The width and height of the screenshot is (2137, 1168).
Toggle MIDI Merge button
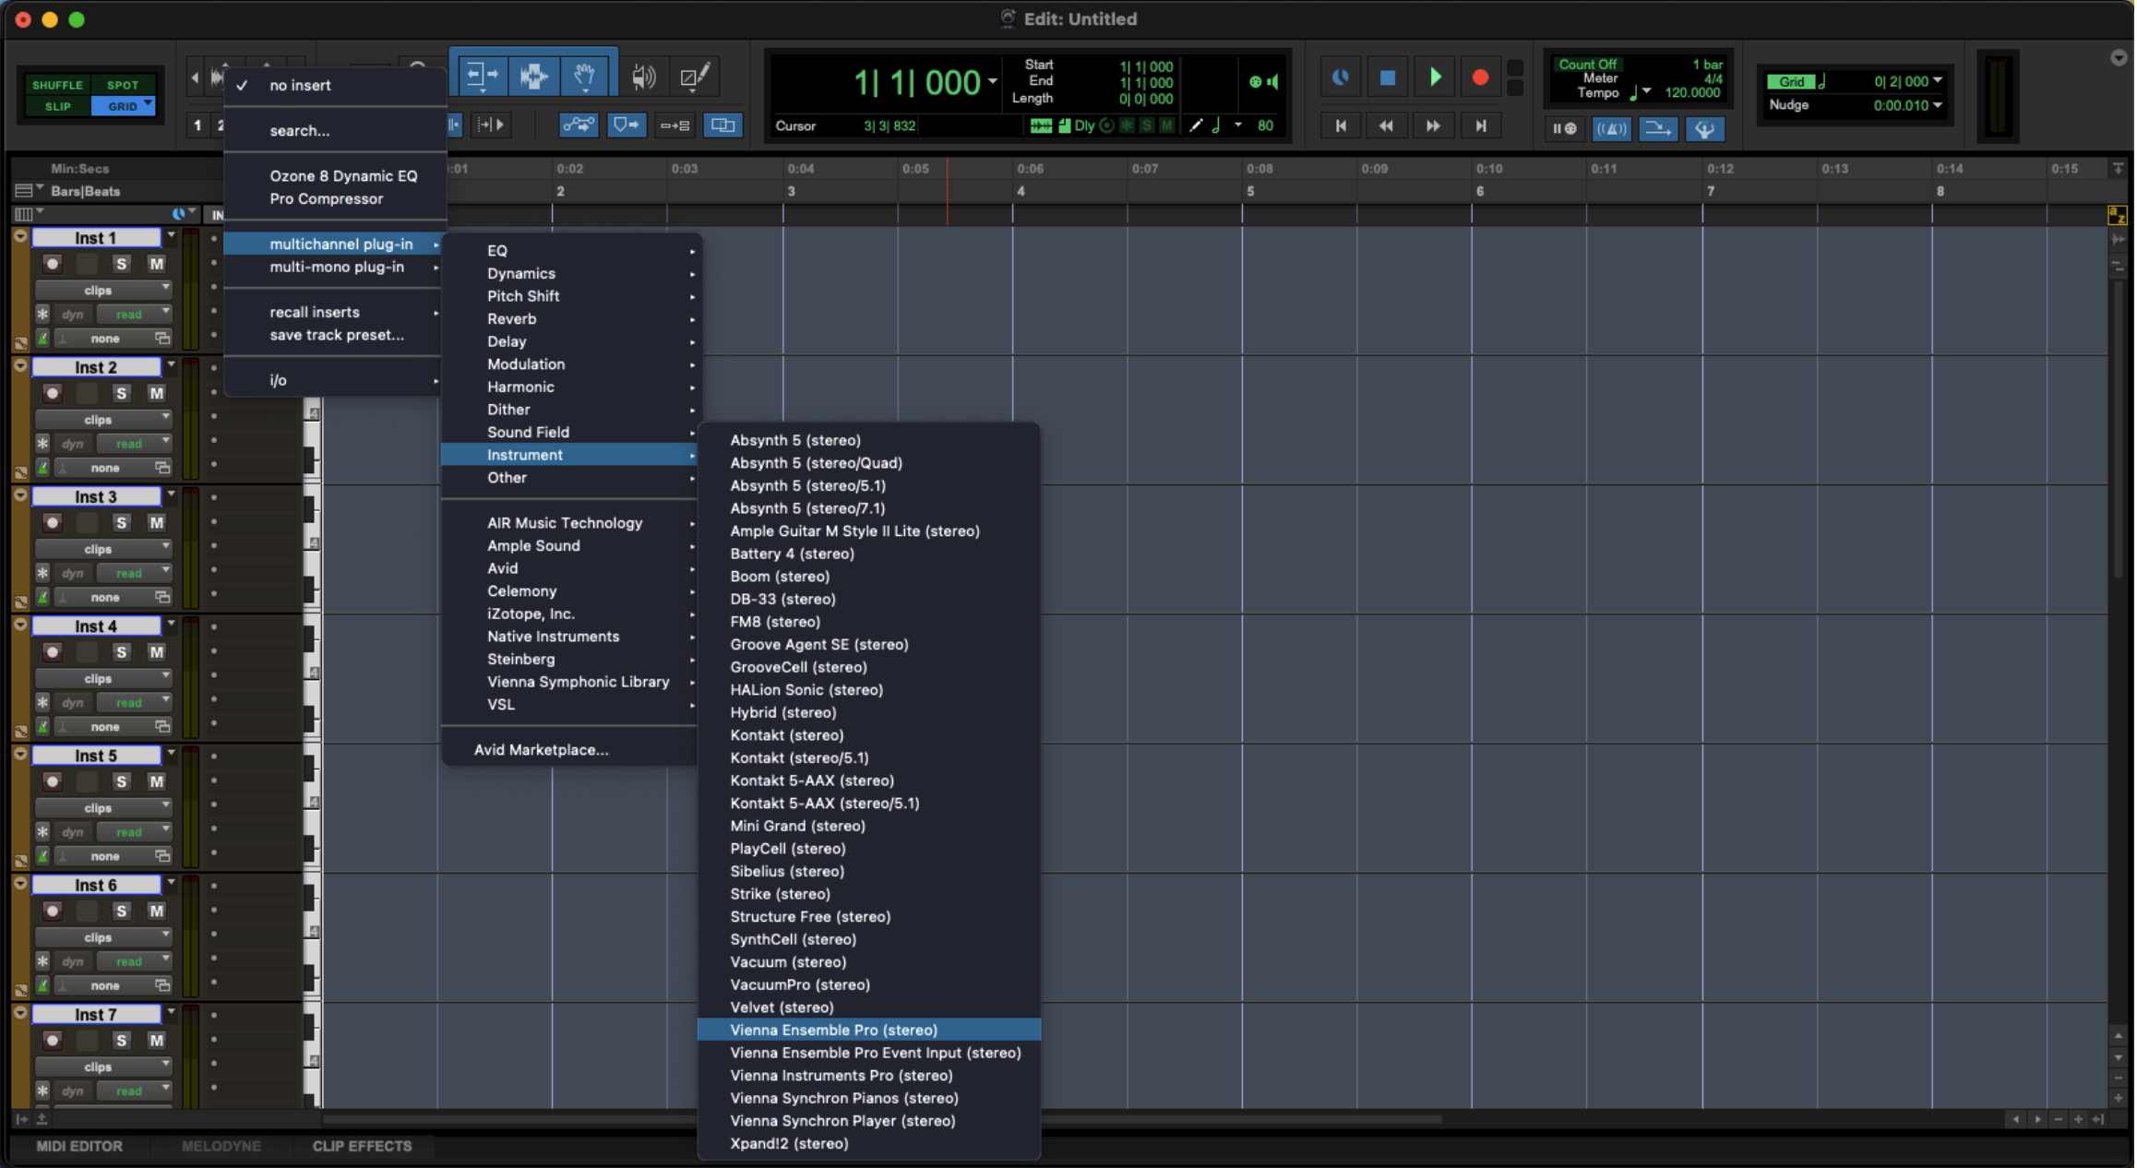point(1658,128)
